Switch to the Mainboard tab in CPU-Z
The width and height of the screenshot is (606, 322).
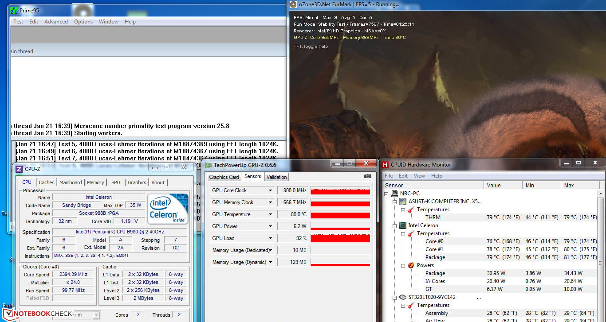click(x=71, y=182)
